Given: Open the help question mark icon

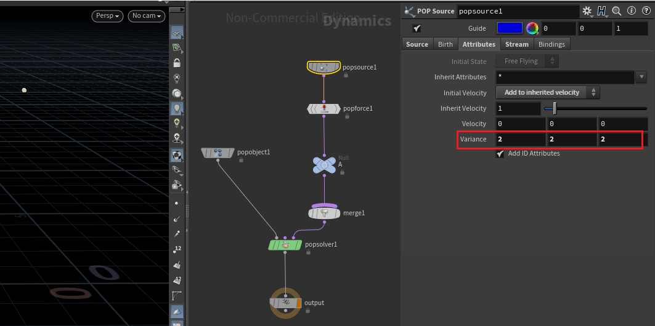Looking at the screenshot, I should tap(645, 11).
